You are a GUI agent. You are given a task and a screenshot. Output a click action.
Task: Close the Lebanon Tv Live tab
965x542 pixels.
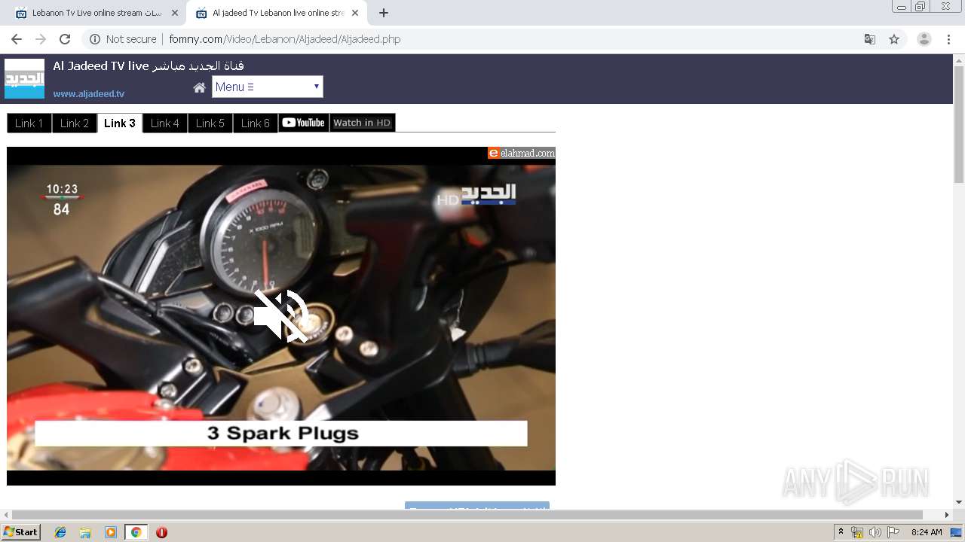tap(175, 13)
